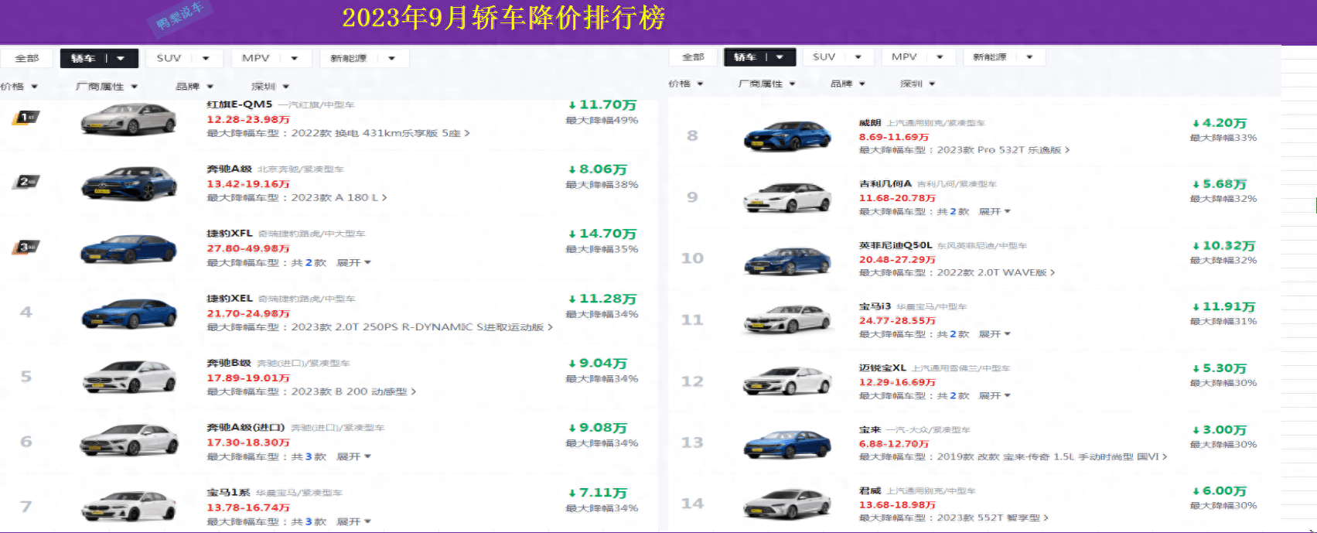The width and height of the screenshot is (1317, 533).
Task: Expand 展开 for the 吉利几何A row
Action: 995,211
